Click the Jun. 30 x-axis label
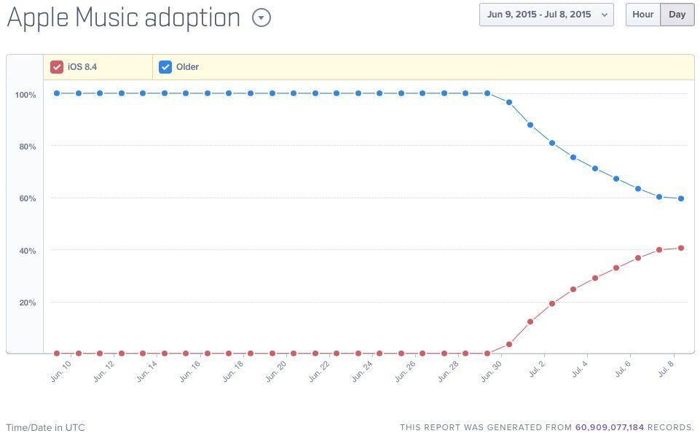Screen dimensions: 700x436 click(492, 371)
